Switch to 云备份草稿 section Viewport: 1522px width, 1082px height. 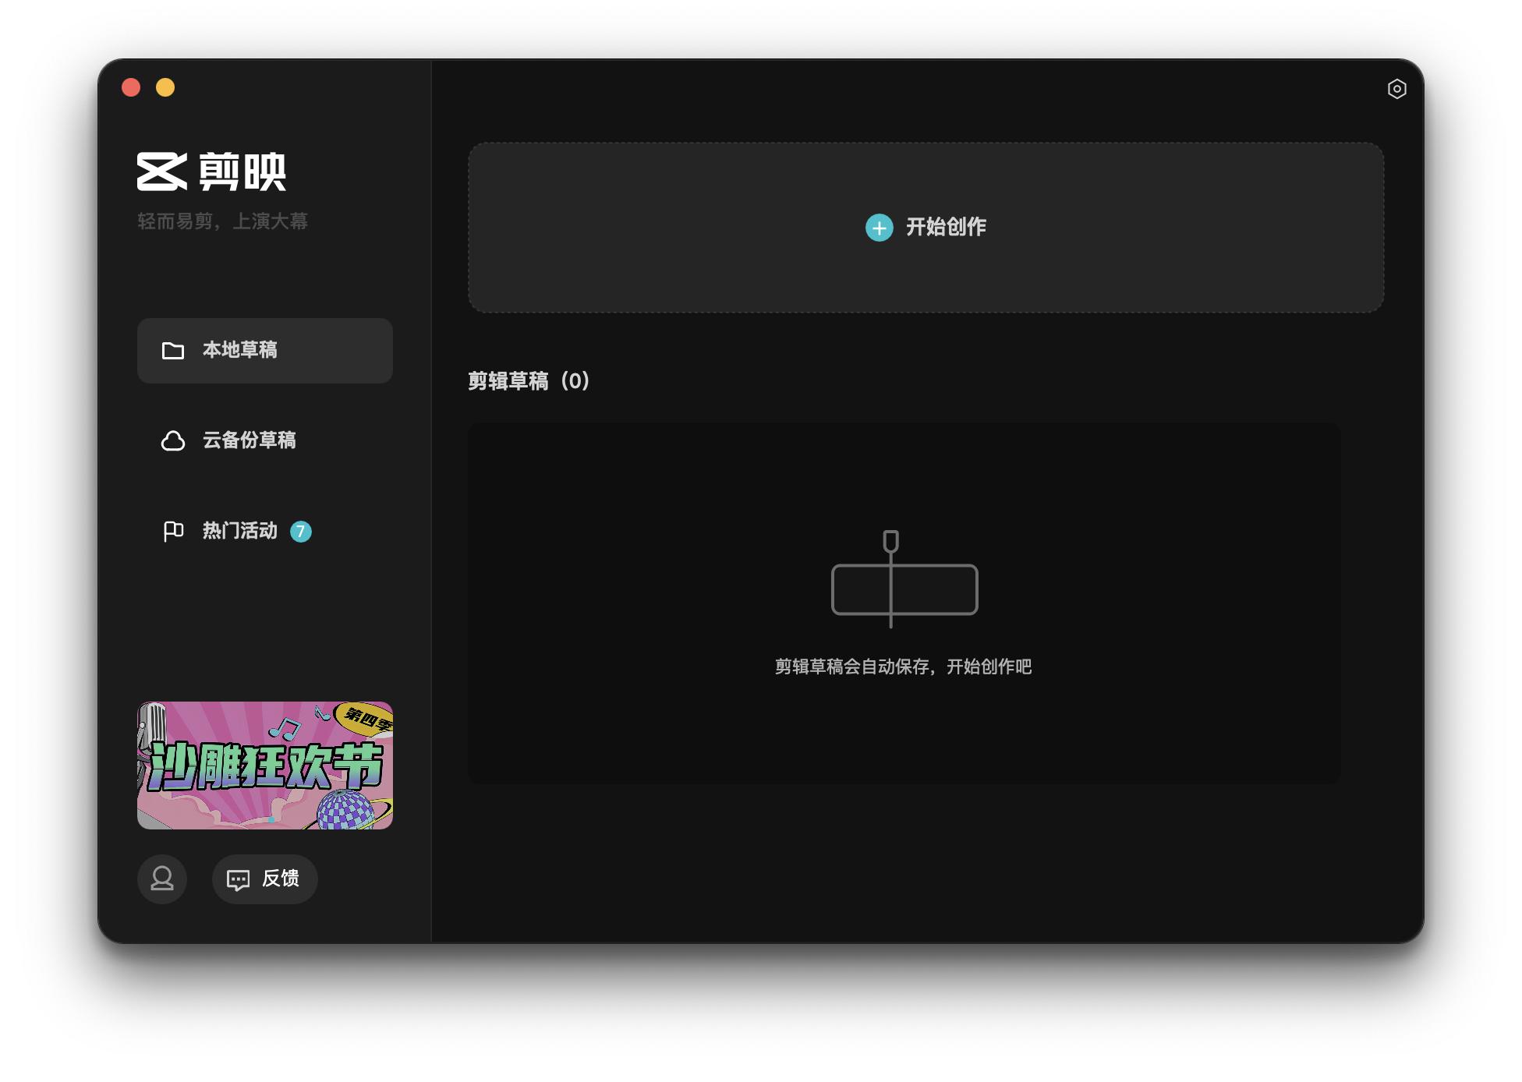pyautogui.click(x=250, y=441)
